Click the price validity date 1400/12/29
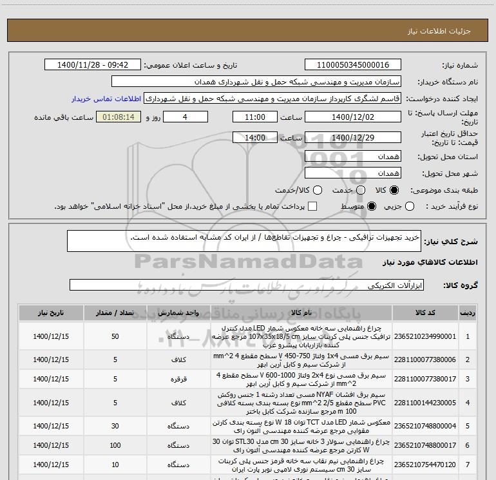Image resolution: width=496 pixels, height=480 pixels. point(353,137)
